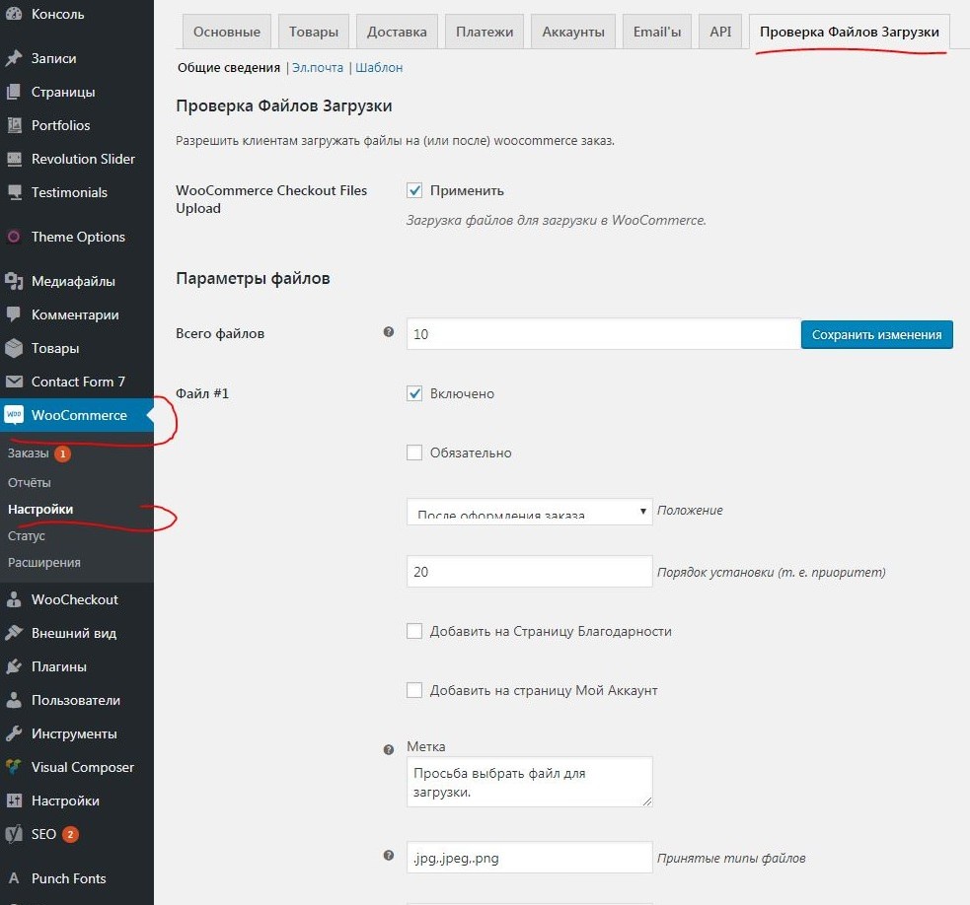Uncheck the Включено checkbox for Файл #1
970x905 pixels.
click(x=414, y=393)
